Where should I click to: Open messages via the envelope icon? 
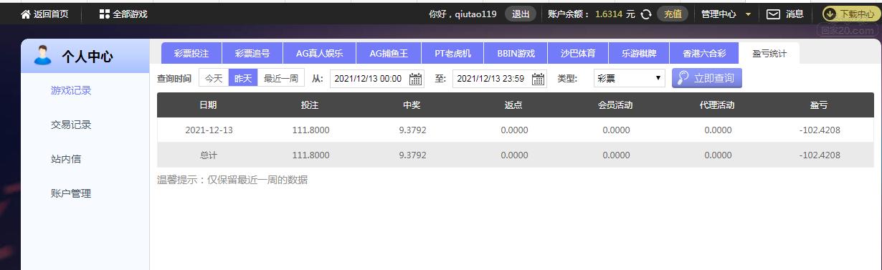point(773,14)
